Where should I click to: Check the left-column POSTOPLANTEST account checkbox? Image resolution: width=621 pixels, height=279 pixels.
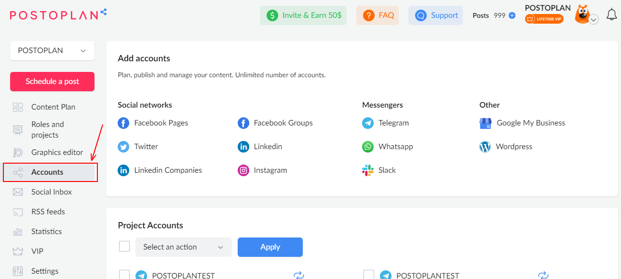(124, 275)
